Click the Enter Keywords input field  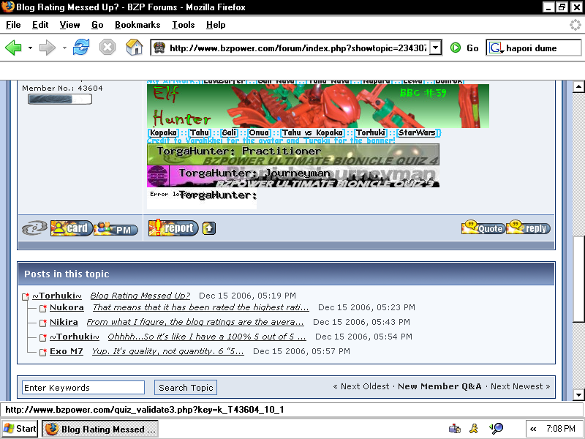pyautogui.click(x=83, y=386)
